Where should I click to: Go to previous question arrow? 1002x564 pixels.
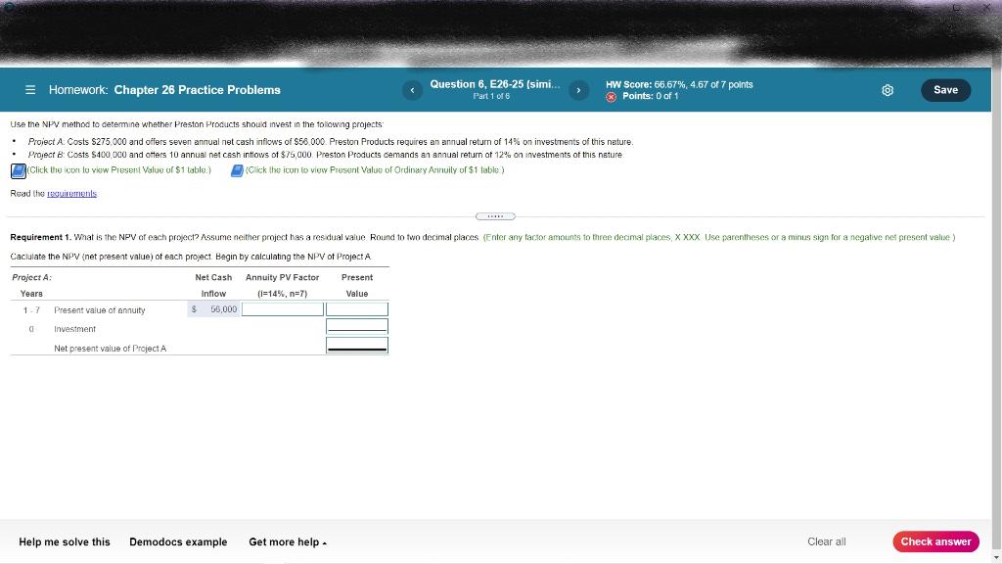coord(412,90)
